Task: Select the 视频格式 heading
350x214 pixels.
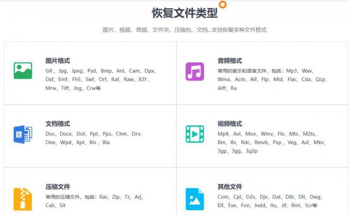Action: [x=230, y=124]
